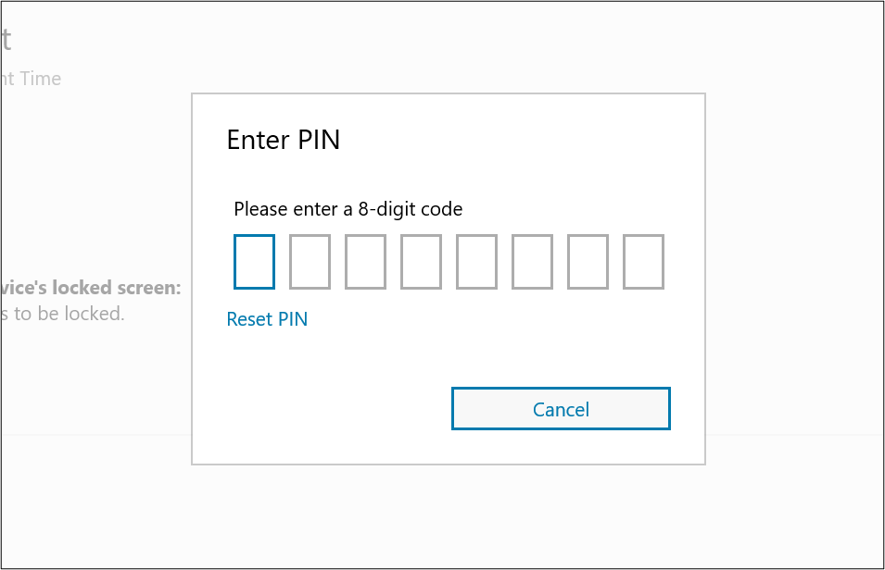Select the fourth PIN input box
This screenshot has width=885, height=570.
pyautogui.click(x=421, y=262)
